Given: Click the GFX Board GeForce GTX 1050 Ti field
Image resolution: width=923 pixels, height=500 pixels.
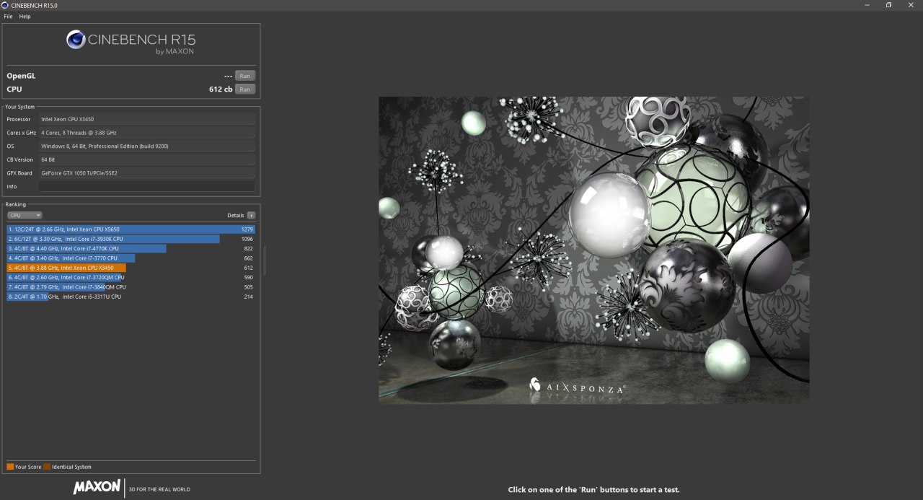Looking at the screenshot, I should 146,173.
